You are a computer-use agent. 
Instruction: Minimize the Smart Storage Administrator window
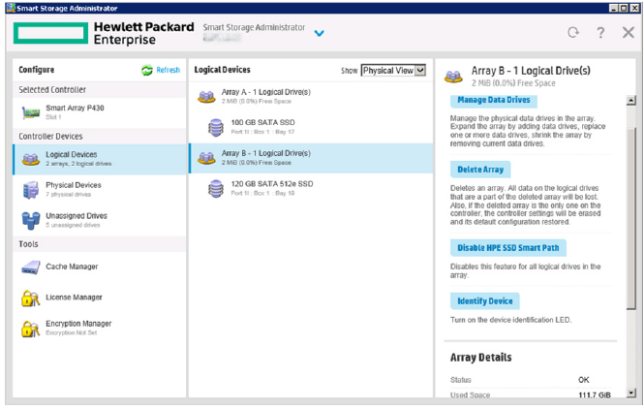(x=614, y=8)
